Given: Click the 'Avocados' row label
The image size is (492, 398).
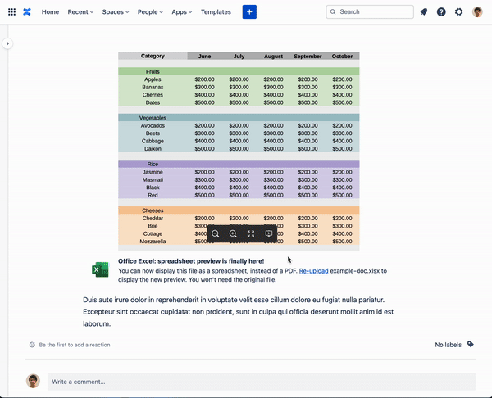Looking at the screenshot, I should click(153, 125).
